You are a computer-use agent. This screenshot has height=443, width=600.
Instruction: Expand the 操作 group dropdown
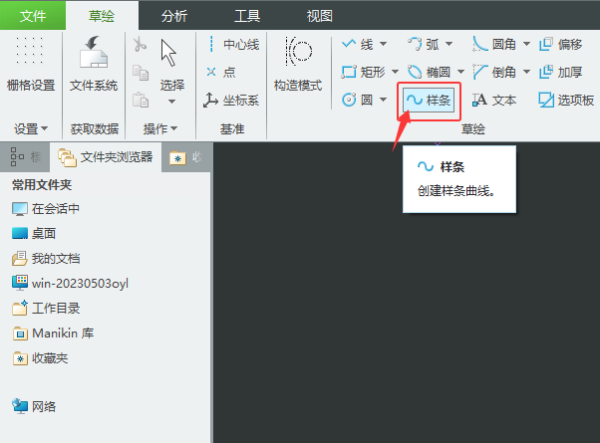point(160,128)
